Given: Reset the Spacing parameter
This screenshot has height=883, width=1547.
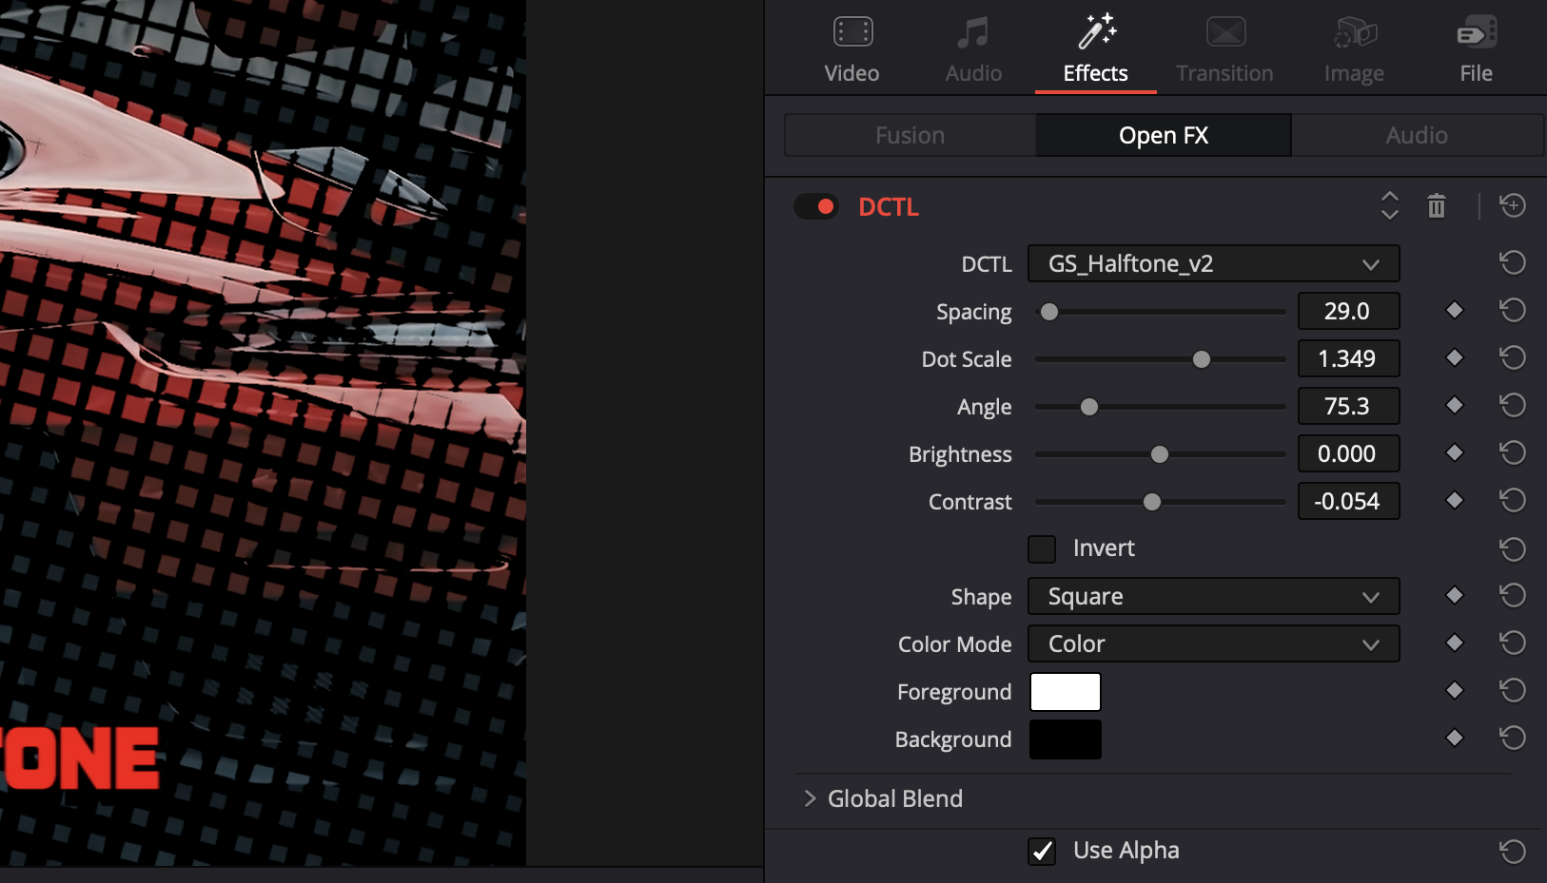Looking at the screenshot, I should click(x=1512, y=310).
